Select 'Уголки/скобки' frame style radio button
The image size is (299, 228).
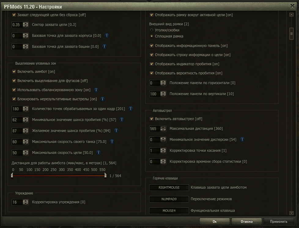pyautogui.click(x=152, y=30)
